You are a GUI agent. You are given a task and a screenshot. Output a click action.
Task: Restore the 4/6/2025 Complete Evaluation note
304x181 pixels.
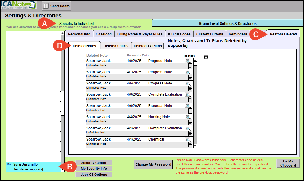188,95
